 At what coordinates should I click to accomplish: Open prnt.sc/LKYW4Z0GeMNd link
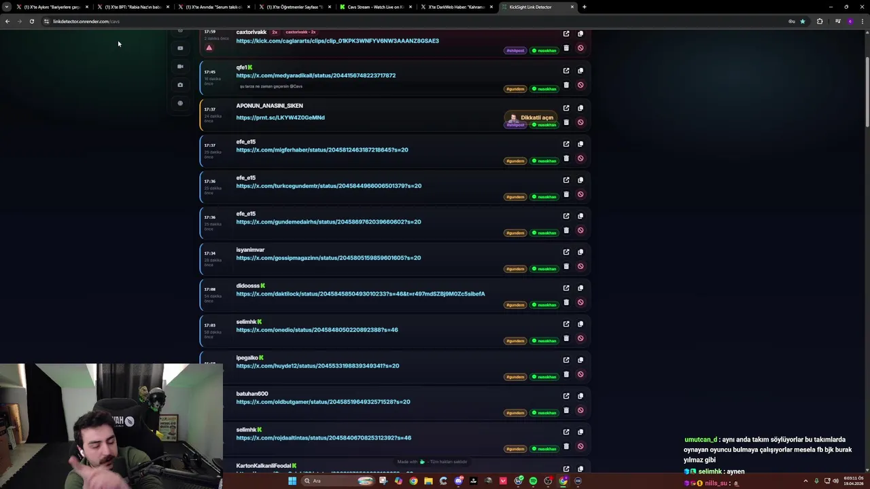(280, 117)
